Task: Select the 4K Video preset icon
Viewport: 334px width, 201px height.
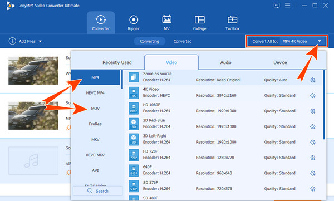Action: tap(134, 93)
